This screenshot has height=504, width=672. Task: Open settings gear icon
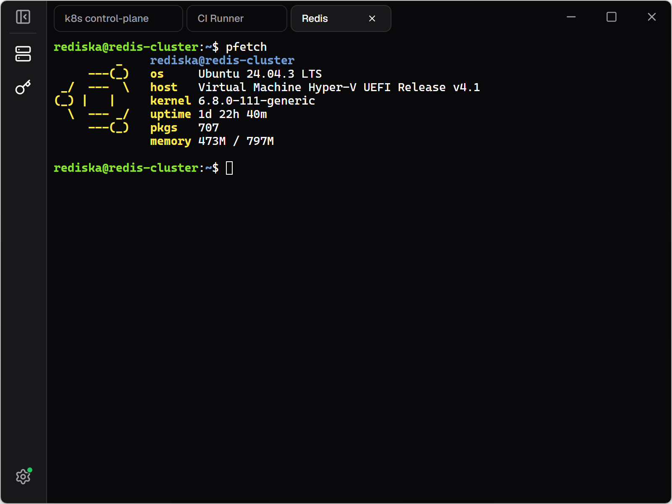(23, 476)
